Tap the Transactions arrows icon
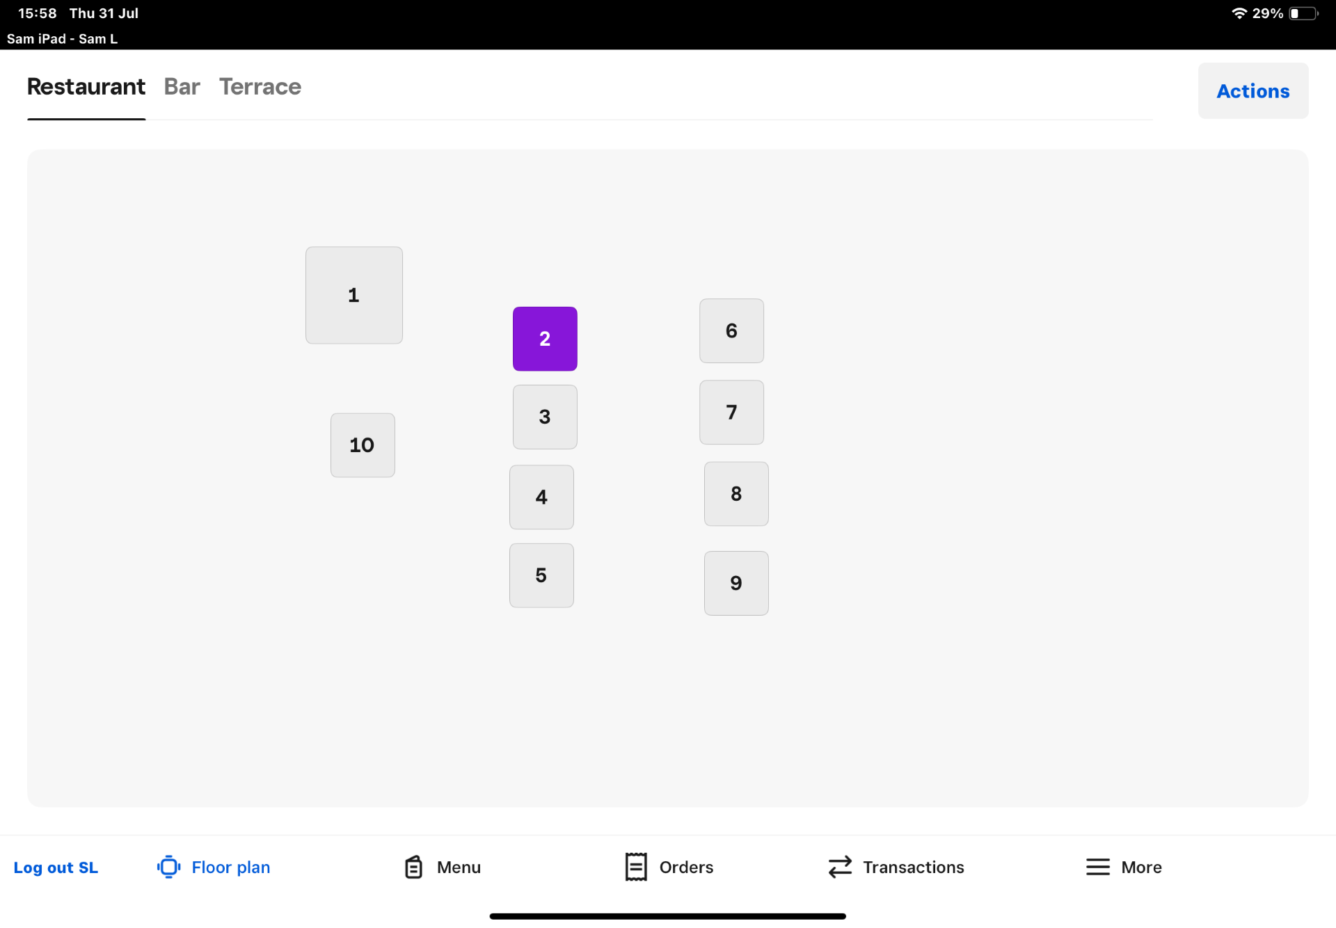 click(840, 867)
